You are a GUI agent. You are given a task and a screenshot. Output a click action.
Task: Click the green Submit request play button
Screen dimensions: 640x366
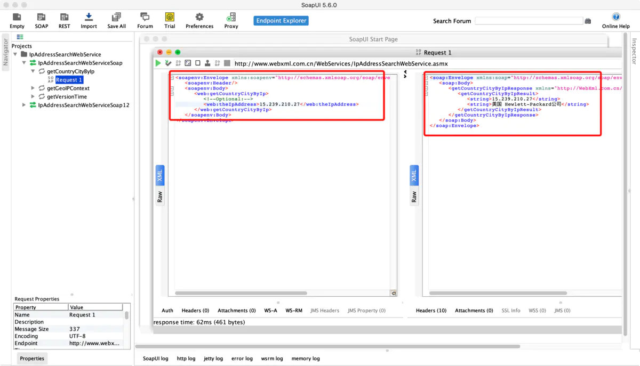pyautogui.click(x=158, y=63)
